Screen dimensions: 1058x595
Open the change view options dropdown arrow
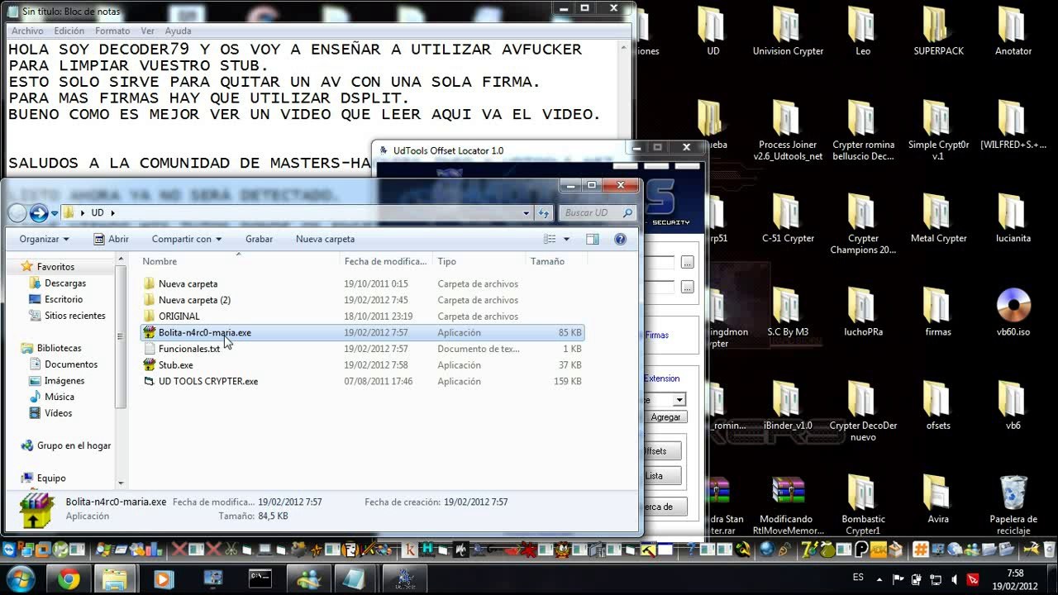point(566,240)
